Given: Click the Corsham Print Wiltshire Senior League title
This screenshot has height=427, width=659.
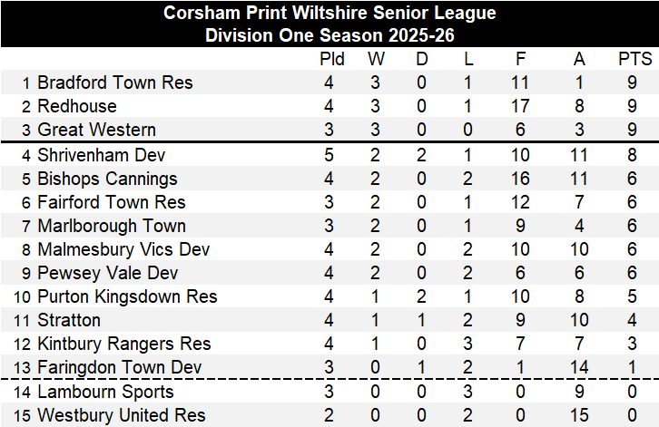Looking at the screenshot, I should tap(329, 14).
